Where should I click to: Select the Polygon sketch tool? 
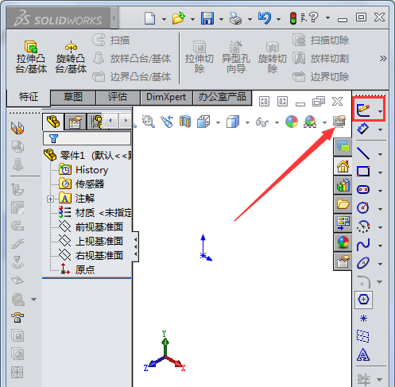tap(363, 300)
